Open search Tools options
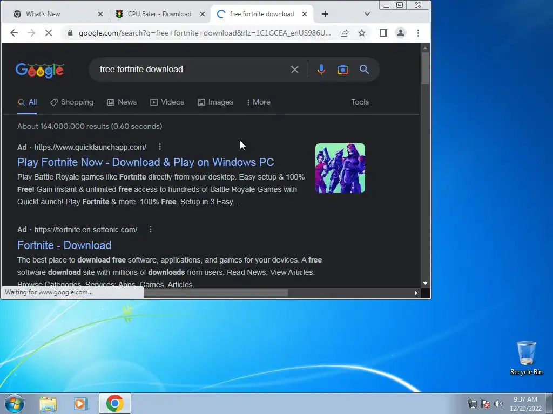 (x=360, y=102)
